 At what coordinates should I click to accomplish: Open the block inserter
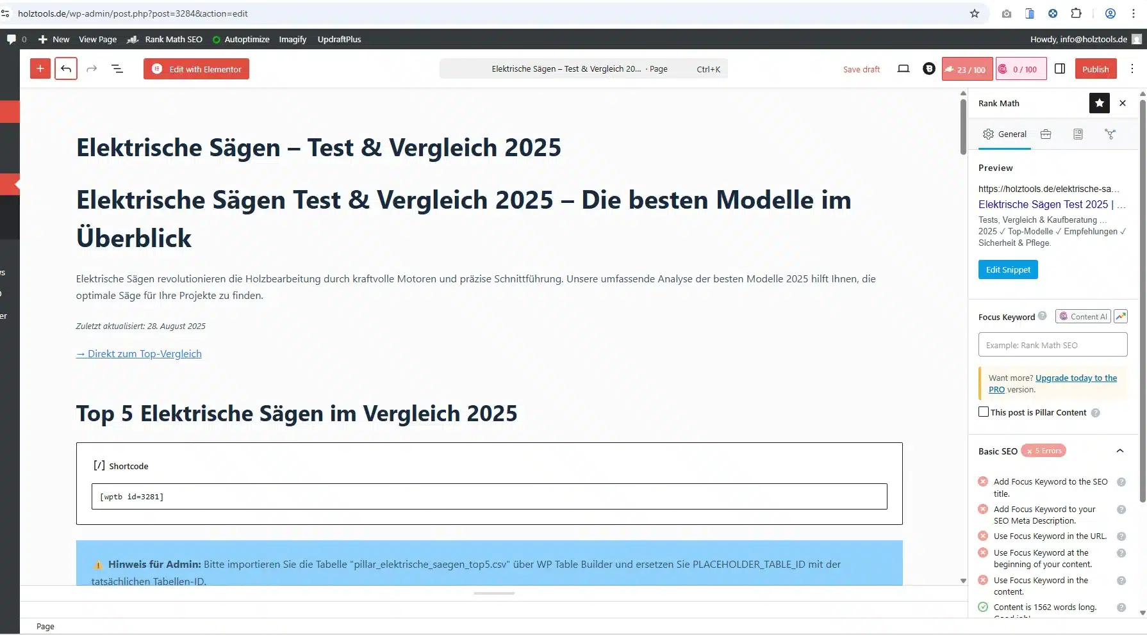(x=40, y=68)
